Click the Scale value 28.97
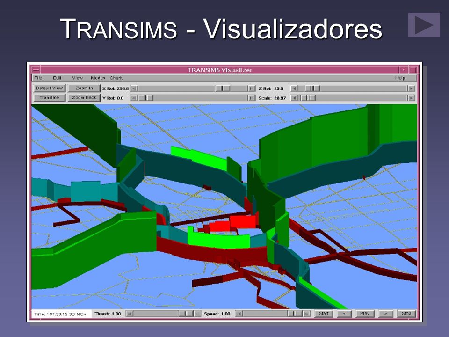Image resolution: width=449 pixels, height=337 pixels. (x=280, y=98)
